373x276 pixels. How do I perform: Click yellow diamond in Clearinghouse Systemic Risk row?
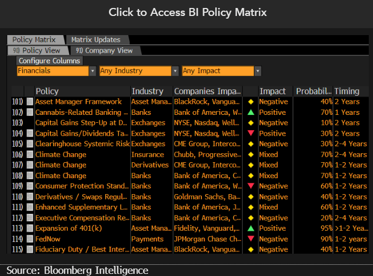pos(251,144)
